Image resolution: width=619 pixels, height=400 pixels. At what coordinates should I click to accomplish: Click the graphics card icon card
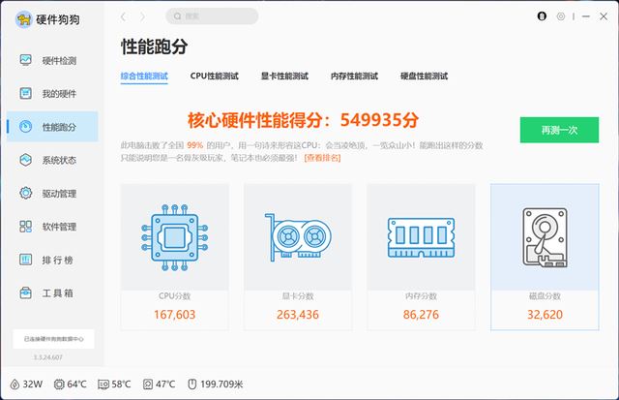(298, 237)
